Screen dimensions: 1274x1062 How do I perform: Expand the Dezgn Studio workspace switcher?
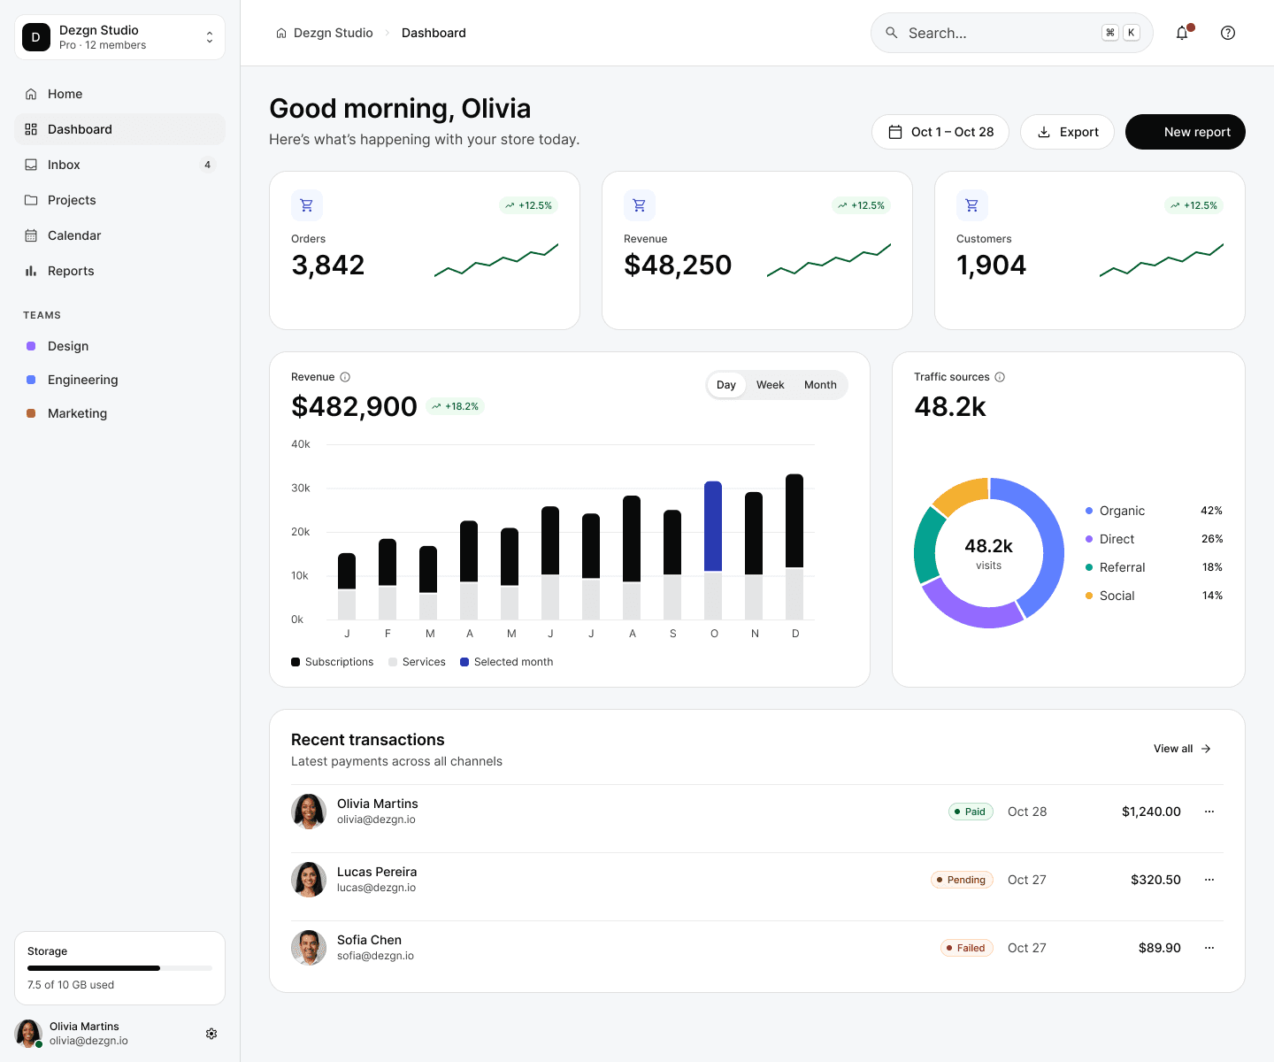pyautogui.click(x=120, y=37)
